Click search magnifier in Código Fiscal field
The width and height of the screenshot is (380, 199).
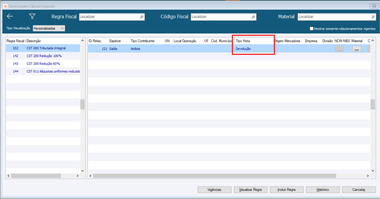[253, 17]
